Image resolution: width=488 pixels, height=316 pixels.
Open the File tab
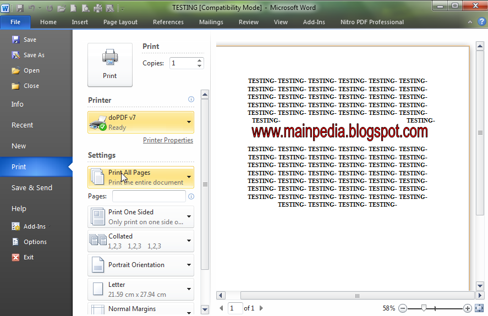[x=15, y=22]
